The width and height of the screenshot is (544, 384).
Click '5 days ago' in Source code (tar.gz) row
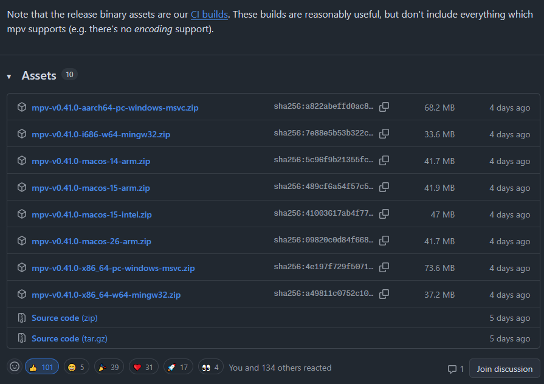[x=509, y=338]
